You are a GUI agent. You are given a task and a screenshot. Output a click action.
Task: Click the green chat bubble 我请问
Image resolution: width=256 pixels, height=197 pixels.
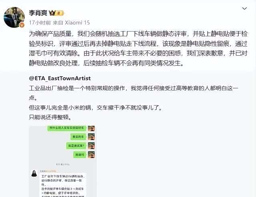pyautogui.click(x=80, y=155)
